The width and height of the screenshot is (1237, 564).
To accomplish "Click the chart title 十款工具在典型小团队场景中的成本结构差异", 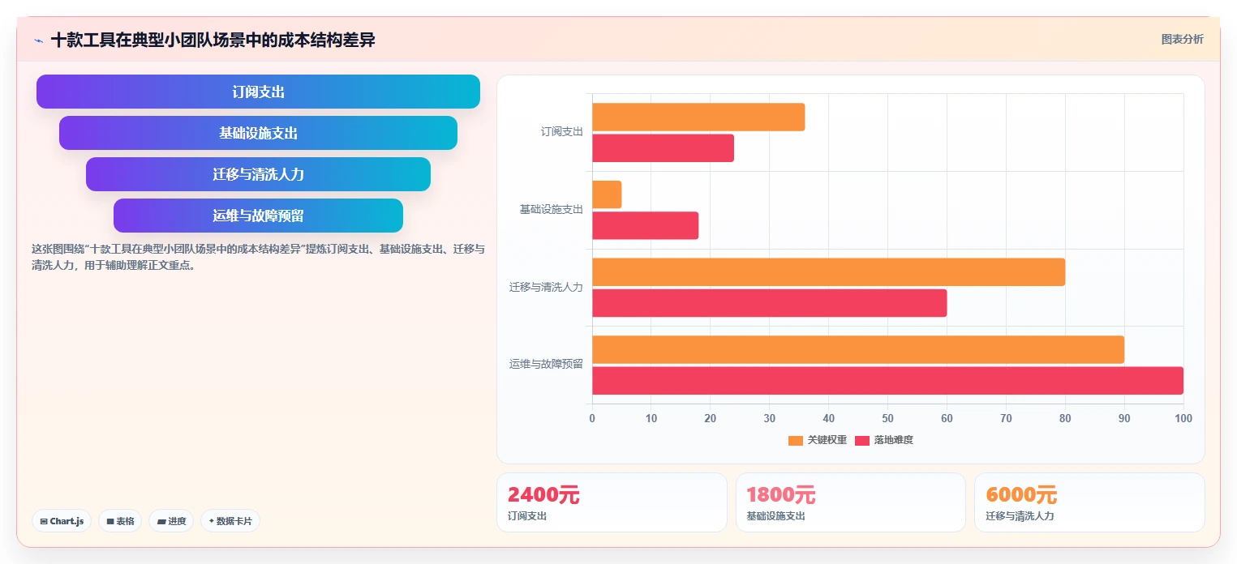I will tap(213, 40).
